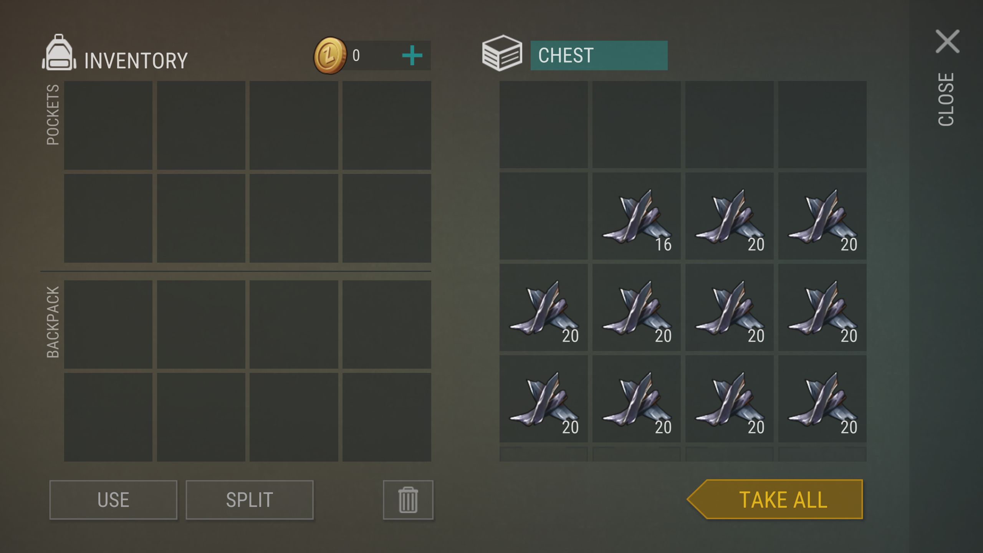Image resolution: width=983 pixels, height=553 pixels.
Task: Click the inventory backpack icon
Action: (x=59, y=53)
